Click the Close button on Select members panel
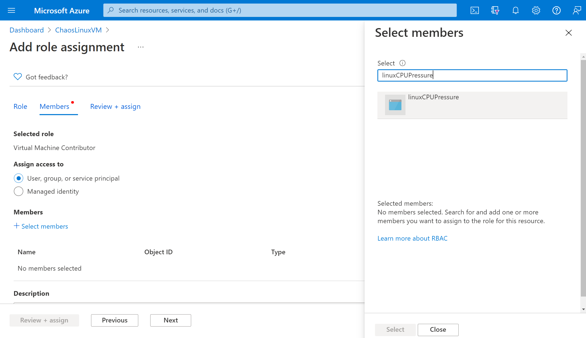 [438, 330]
